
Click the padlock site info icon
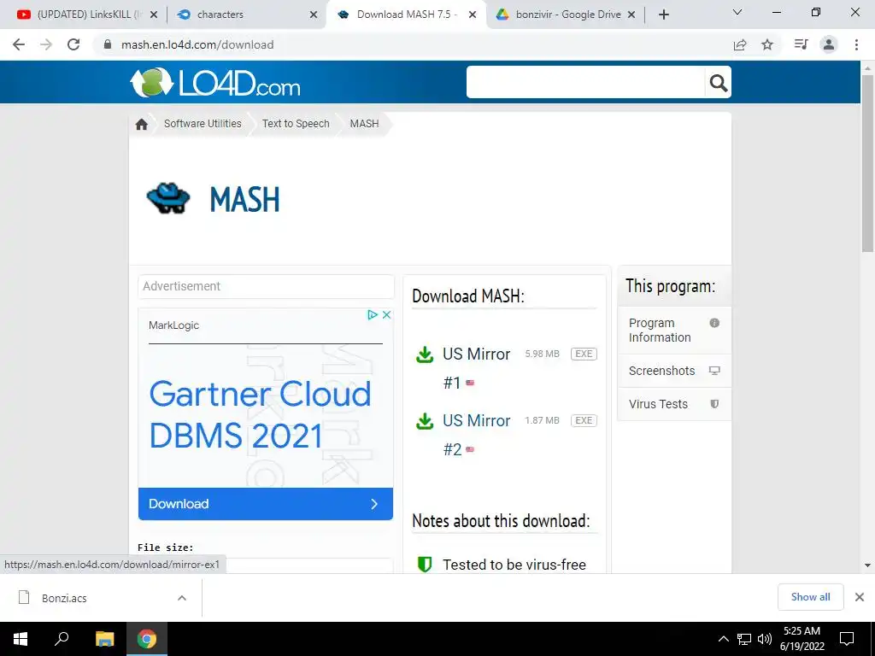[108, 44]
